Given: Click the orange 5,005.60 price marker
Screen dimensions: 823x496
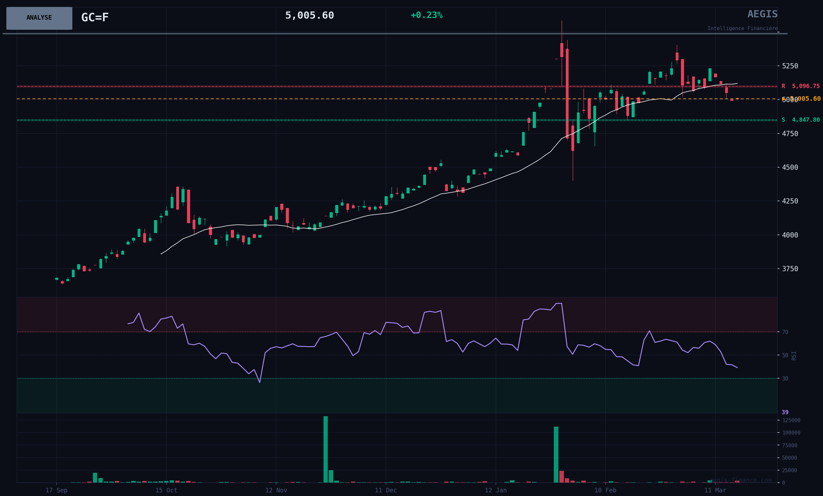Looking at the screenshot, I should [808, 99].
